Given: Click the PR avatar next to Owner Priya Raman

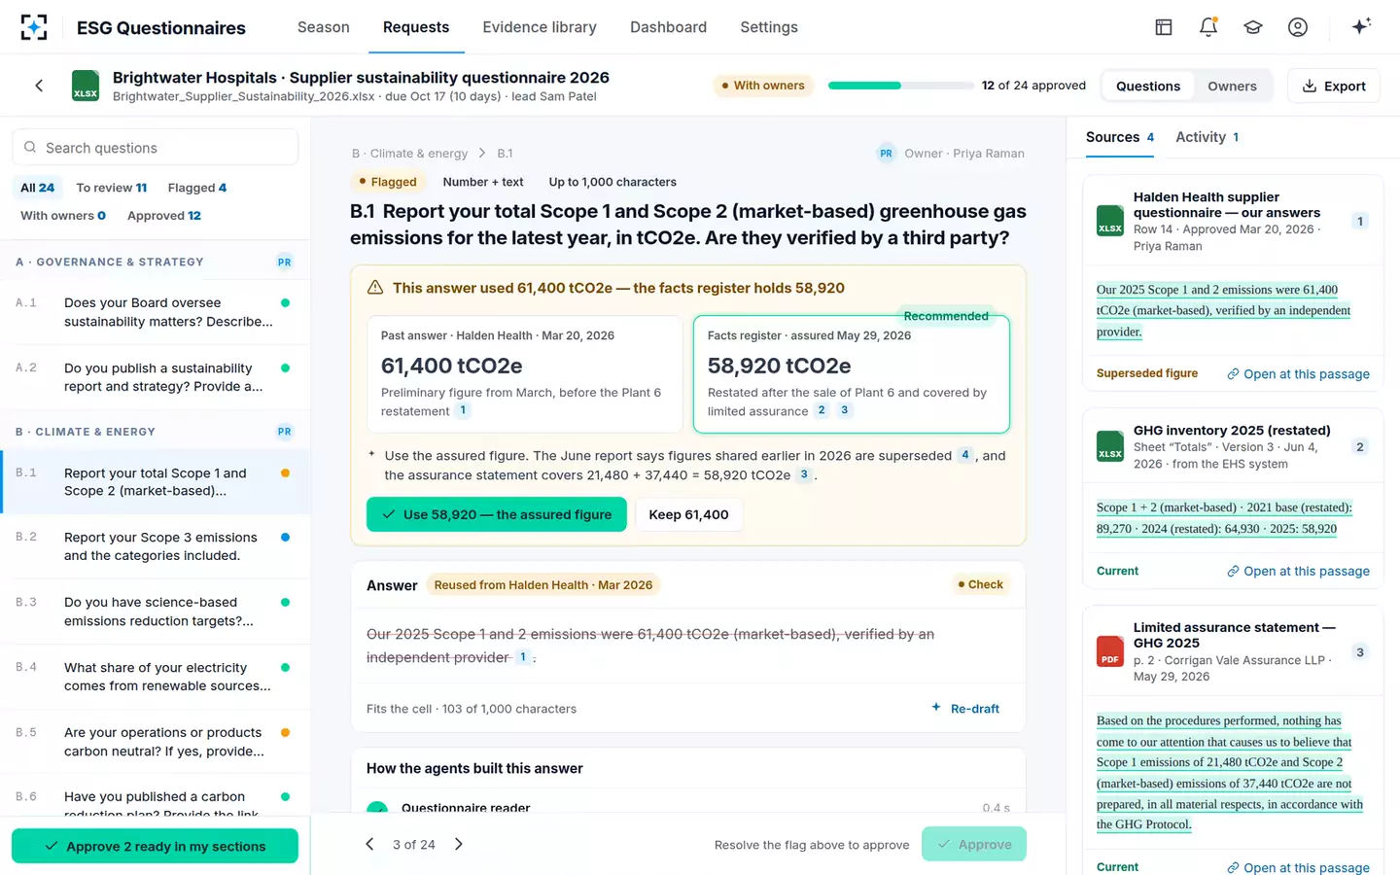Looking at the screenshot, I should pyautogui.click(x=886, y=154).
